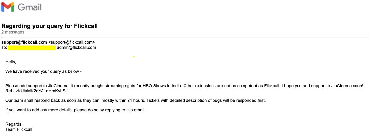This screenshot has width=370, height=136.
Task: Click the sender address in angle brackets
Action: (71, 42)
